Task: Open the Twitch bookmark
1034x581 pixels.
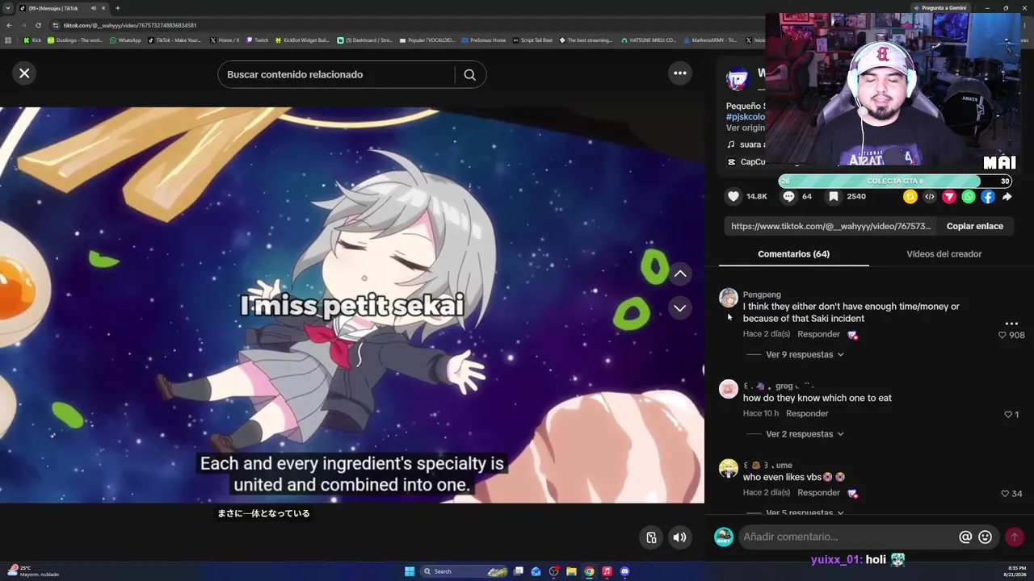Action: click(x=257, y=40)
